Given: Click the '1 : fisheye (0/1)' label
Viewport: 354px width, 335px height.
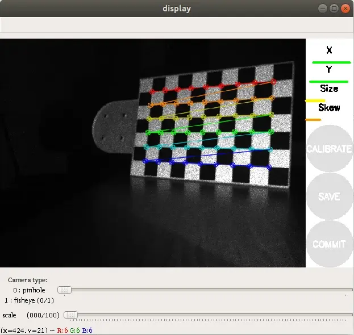Looking at the screenshot, I should (x=29, y=300).
